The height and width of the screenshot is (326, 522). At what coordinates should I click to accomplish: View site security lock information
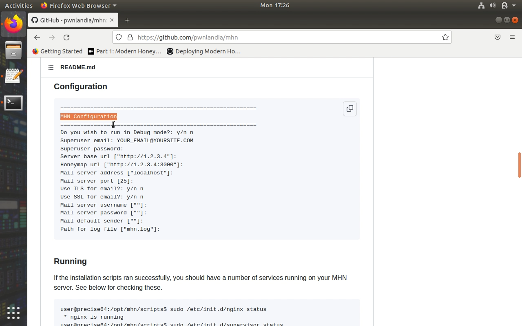click(130, 37)
